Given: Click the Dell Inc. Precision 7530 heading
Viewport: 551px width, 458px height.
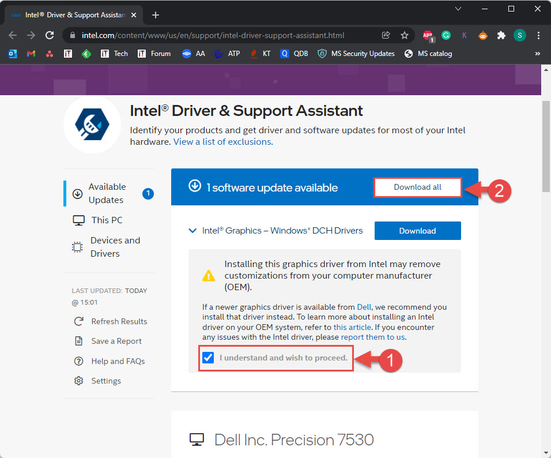Looking at the screenshot, I should [x=294, y=440].
